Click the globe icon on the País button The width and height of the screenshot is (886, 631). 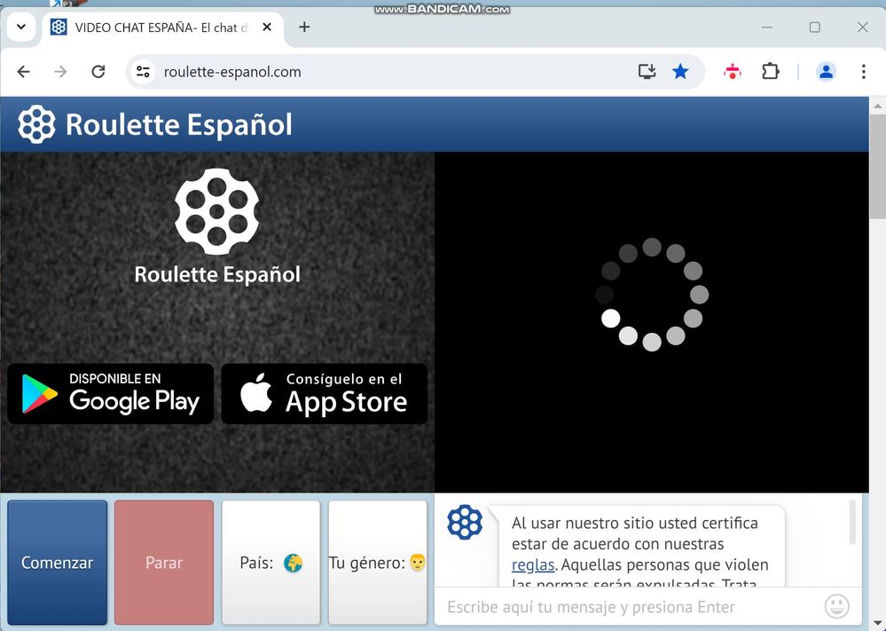click(x=294, y=563)
